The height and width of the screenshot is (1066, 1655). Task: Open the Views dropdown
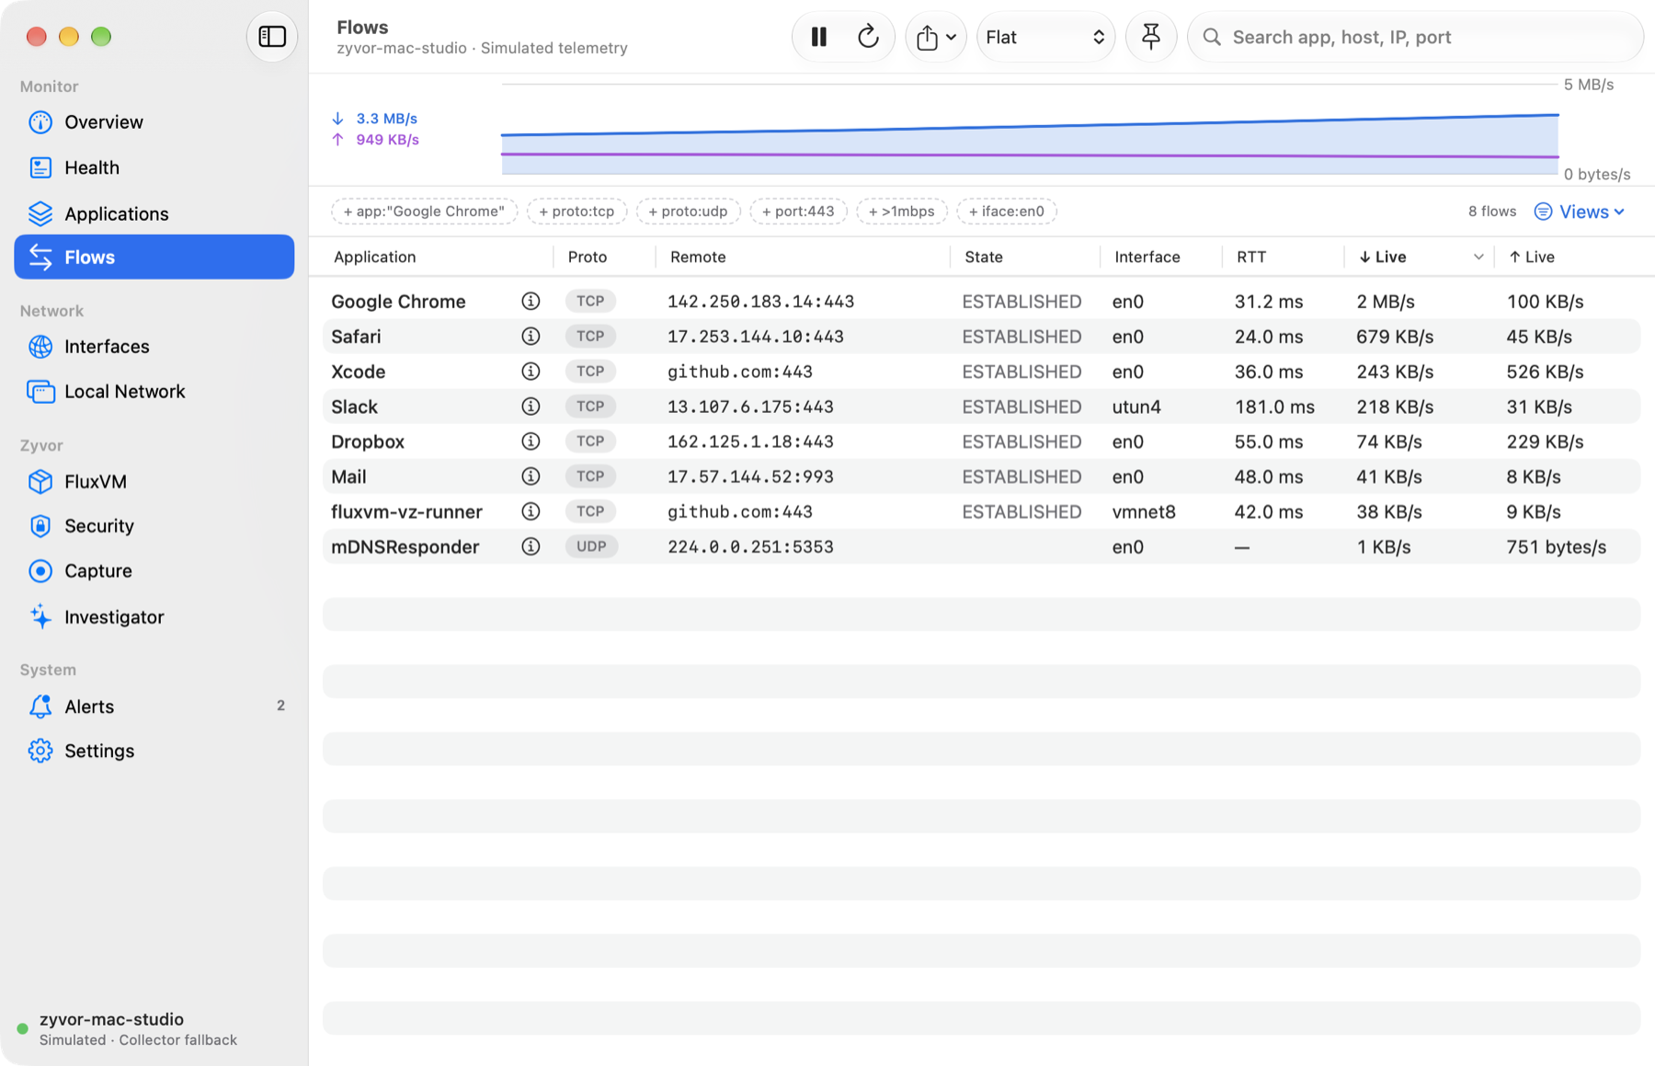coord(1580,212)
